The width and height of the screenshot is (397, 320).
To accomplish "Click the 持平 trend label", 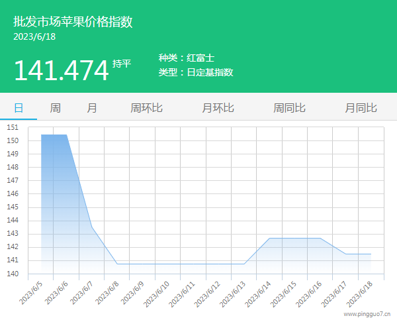I will point(122,64).
